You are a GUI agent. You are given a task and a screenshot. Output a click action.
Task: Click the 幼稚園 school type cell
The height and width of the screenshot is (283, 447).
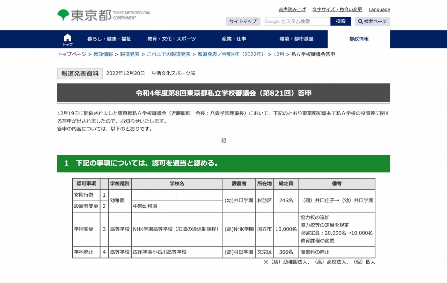point(120,201)
